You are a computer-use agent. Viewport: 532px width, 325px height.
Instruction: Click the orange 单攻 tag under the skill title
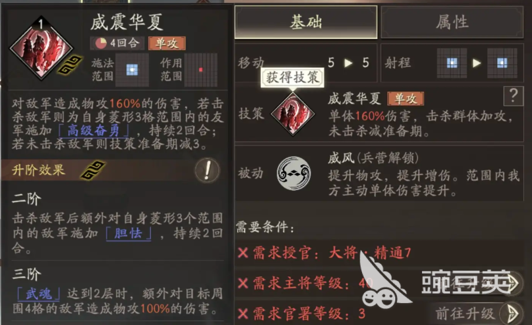pos(167,43)
